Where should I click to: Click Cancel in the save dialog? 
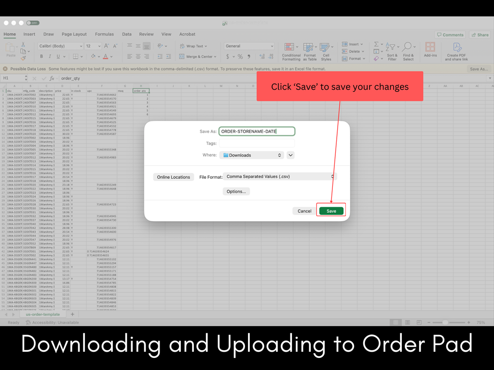[304, 211]
